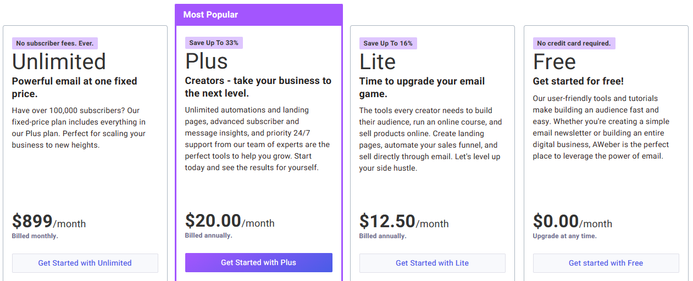
Task: Click the "Billed monthly." note
Action: pyautogui.click(x=35, y=236)
